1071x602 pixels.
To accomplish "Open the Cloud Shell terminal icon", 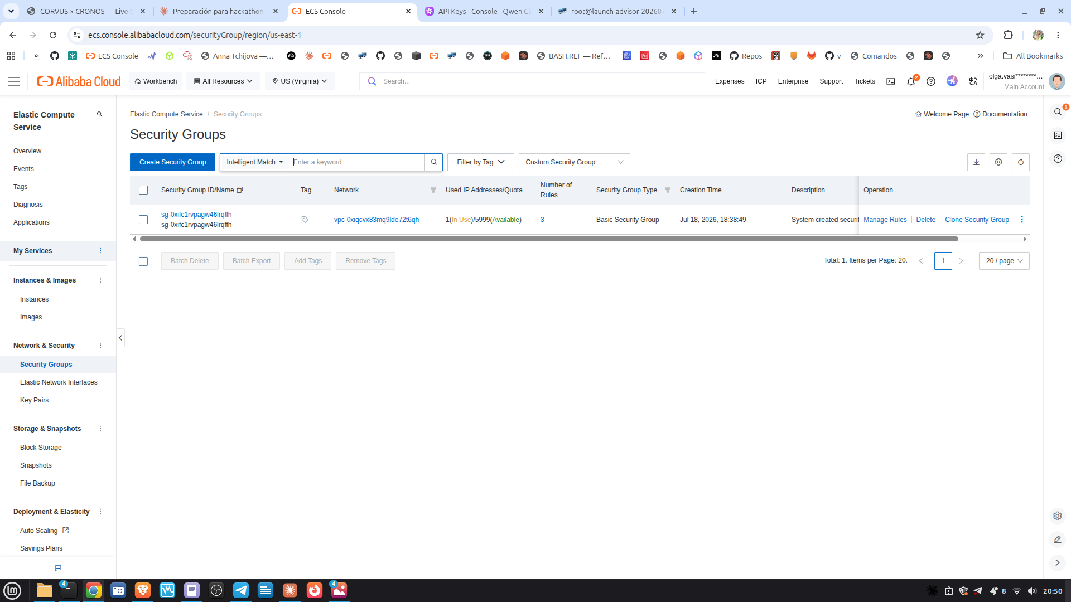I will click(x=891, y=81).
